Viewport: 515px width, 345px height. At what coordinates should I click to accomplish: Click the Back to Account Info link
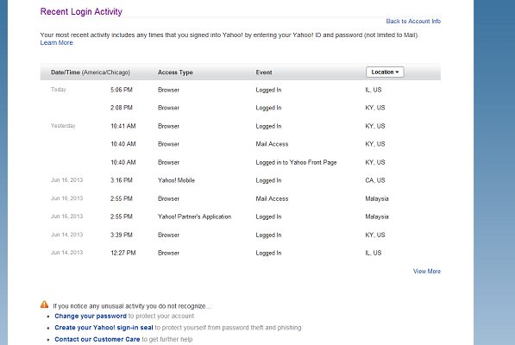coord(413,22)
